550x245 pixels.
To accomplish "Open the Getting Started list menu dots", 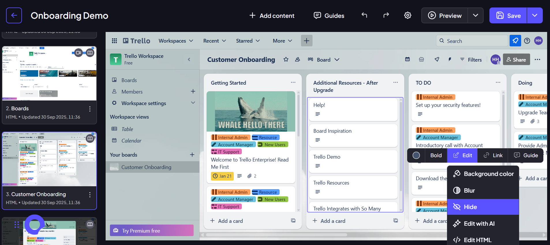I will (x=293, y=82).
